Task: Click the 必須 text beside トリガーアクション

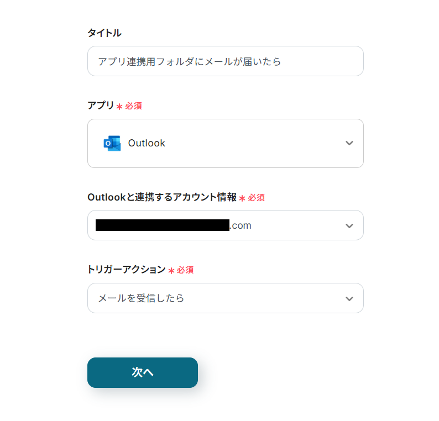Action: 185,270
